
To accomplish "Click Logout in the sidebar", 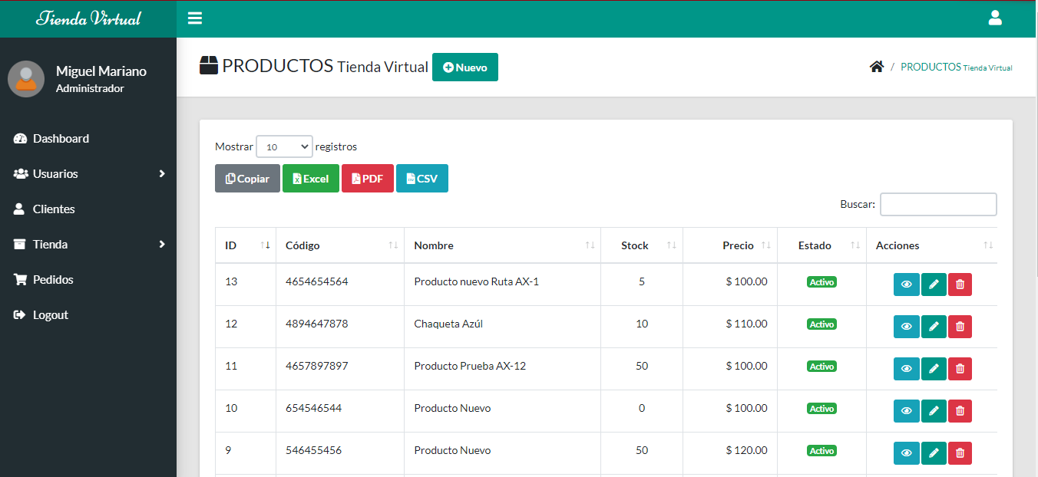I will pos(88,315).
